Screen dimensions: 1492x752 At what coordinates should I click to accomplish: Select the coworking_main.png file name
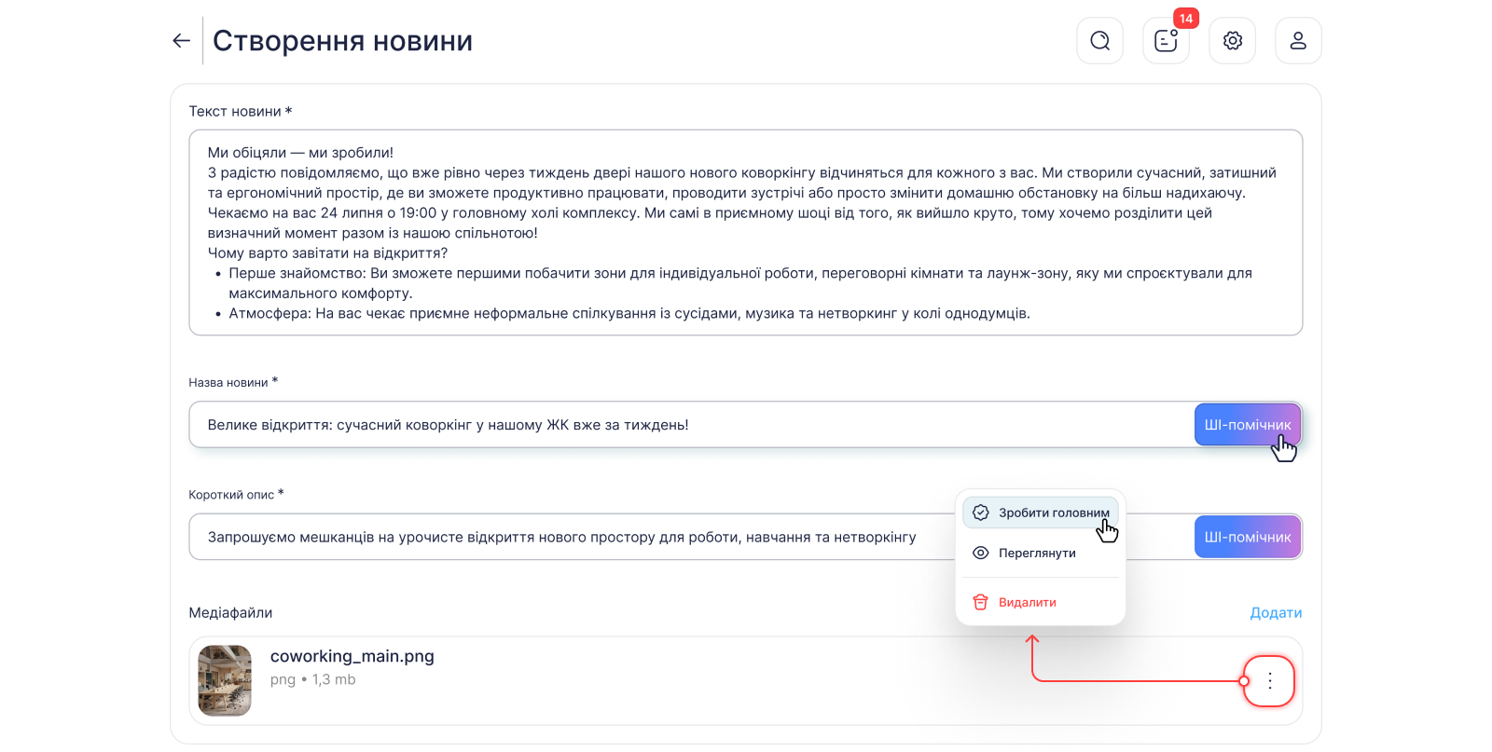pyautogui.click(x=352, y=657)
